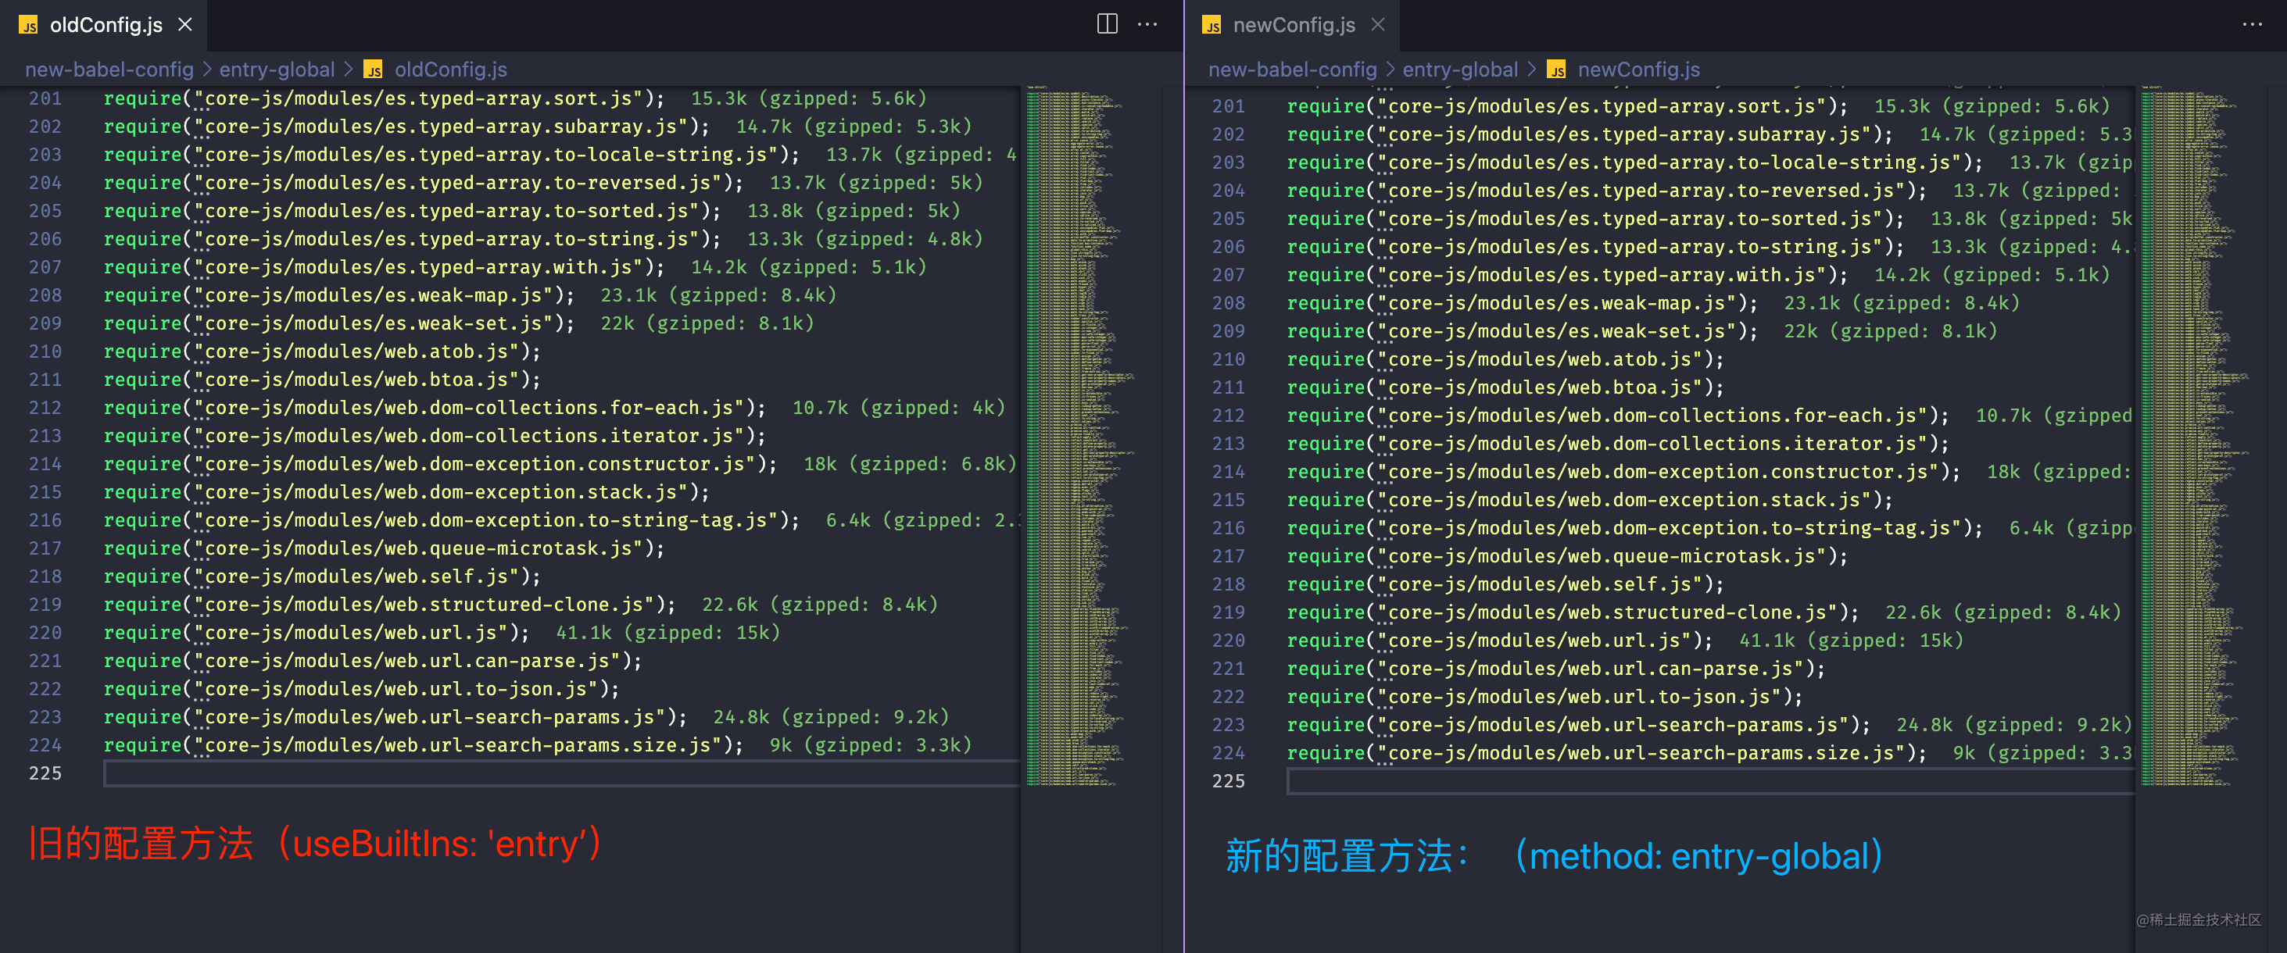Click JS file icon on newConfig.js tab

1212,25
